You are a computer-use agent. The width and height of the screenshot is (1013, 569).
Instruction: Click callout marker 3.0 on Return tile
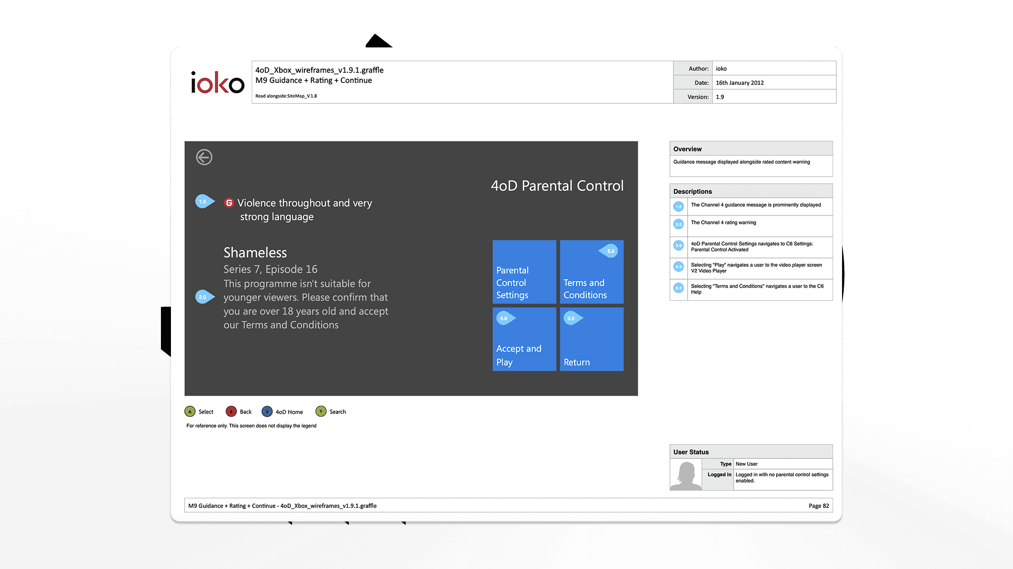570,318
